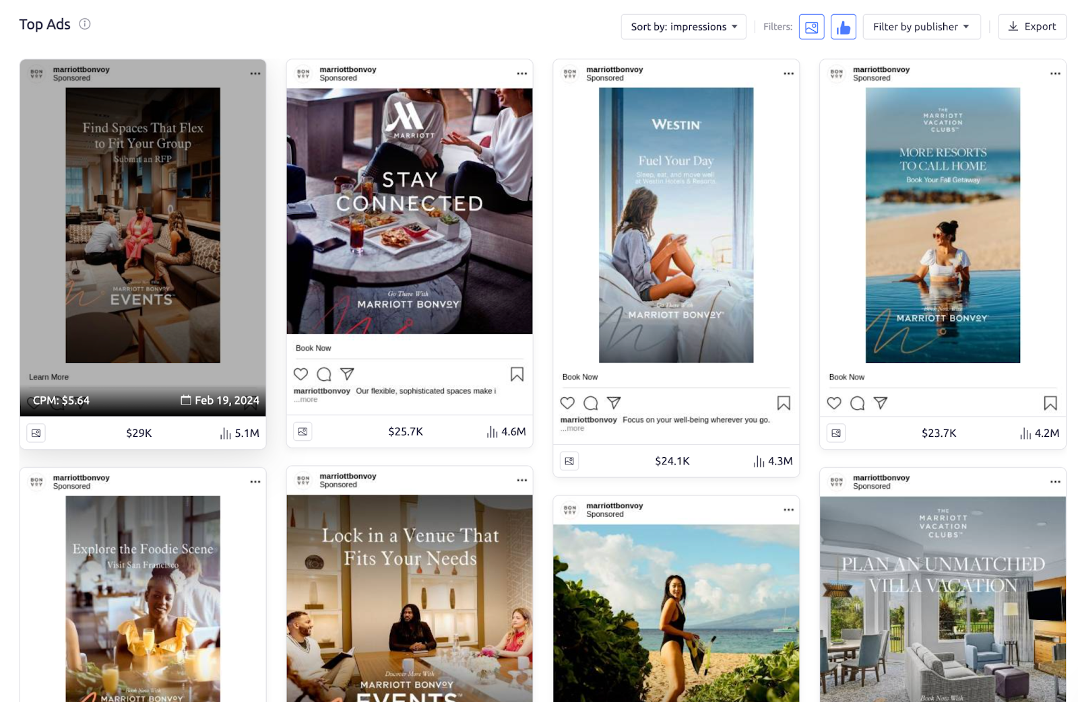Screen dimensions: 1078x702
Task: Open the three-dot menu on the More Resorts To Call Home ad
Action: pos(1055,73)
